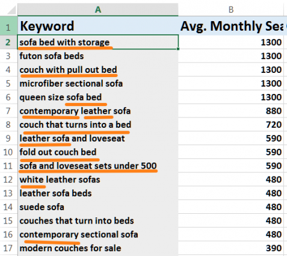
Task: Click the select-all corner triangle
Action: (11, 10)
